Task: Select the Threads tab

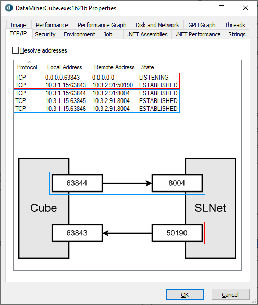Action: [235, 25]
